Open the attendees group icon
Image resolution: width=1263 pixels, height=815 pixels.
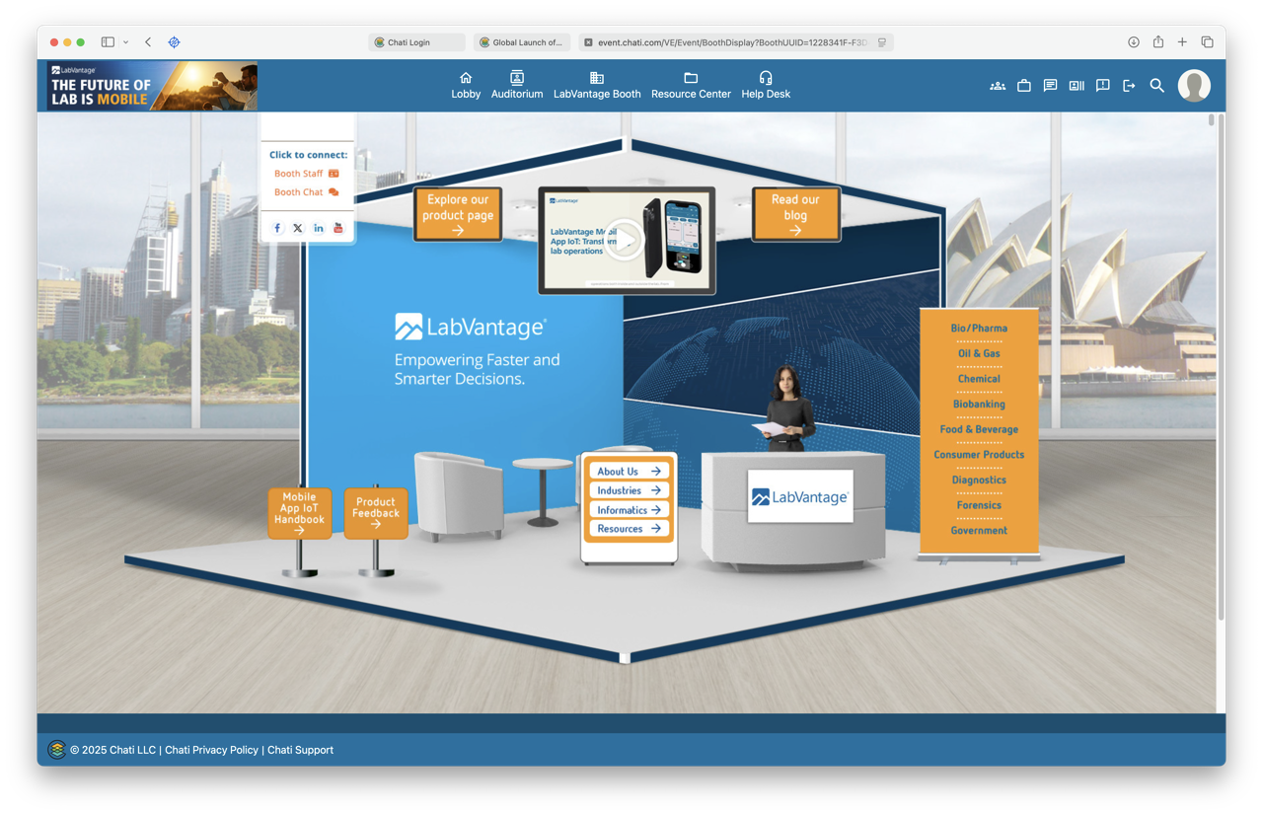[x=998, y=86]
